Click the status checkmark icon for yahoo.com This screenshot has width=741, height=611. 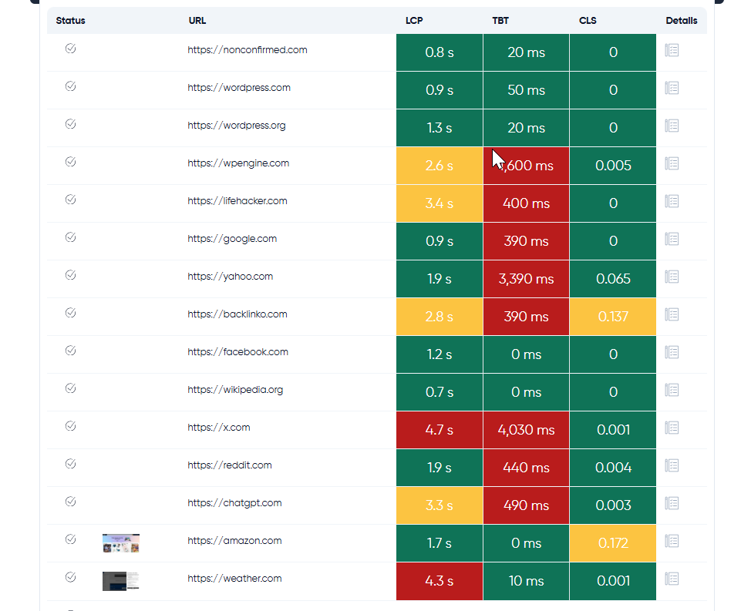click(x=70, y=275)
